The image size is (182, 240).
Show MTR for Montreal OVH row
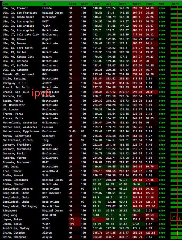point(162,74)
